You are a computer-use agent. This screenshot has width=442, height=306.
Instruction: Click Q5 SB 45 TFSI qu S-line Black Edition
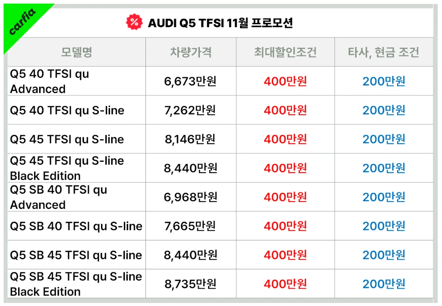coord(76,284)
